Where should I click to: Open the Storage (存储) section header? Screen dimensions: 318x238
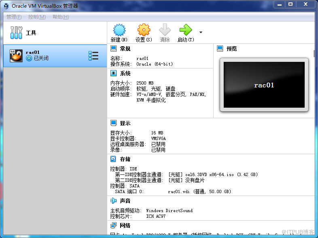tap(125, 159)
